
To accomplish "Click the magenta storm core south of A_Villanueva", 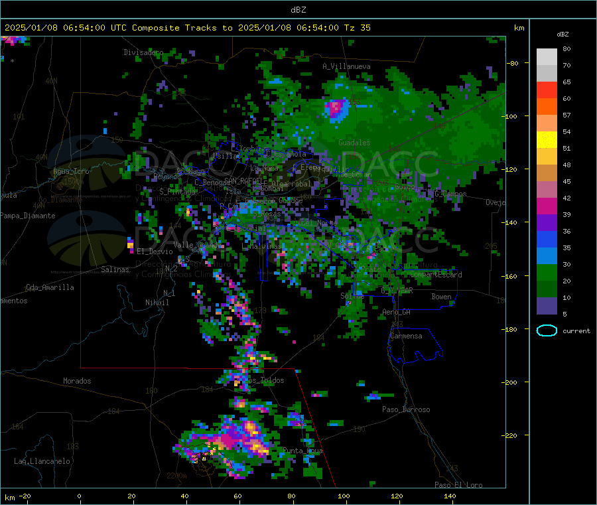I will pos(336,108).
